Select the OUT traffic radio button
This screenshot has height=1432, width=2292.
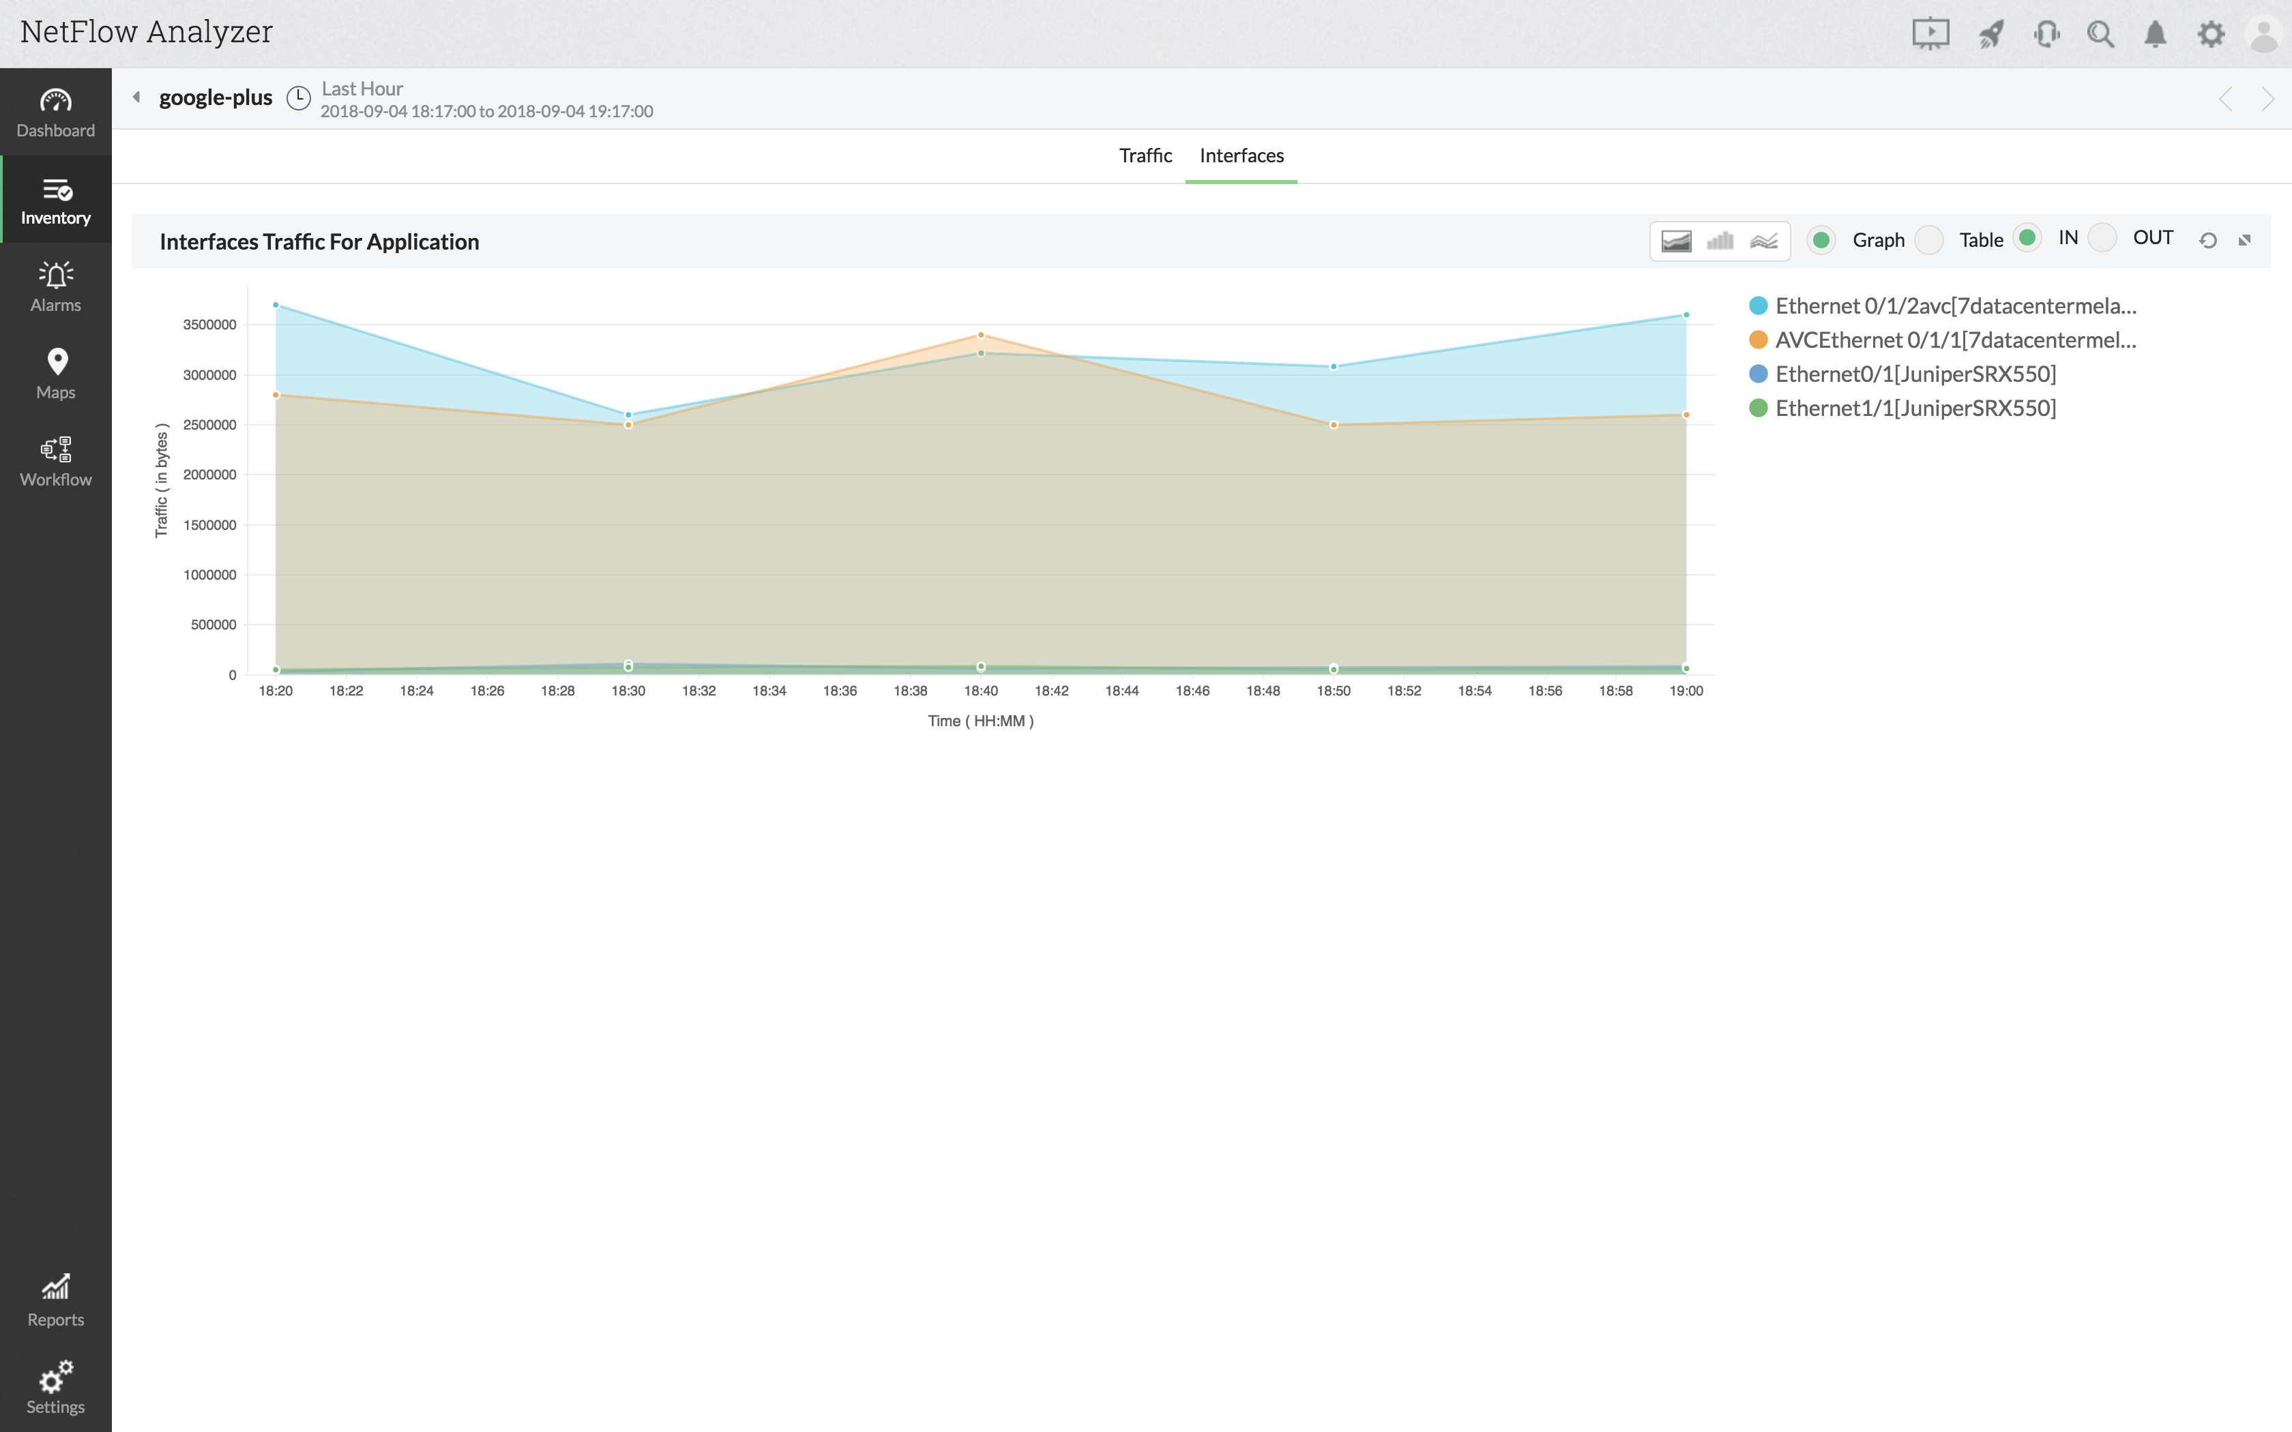tap(2102, 238)
